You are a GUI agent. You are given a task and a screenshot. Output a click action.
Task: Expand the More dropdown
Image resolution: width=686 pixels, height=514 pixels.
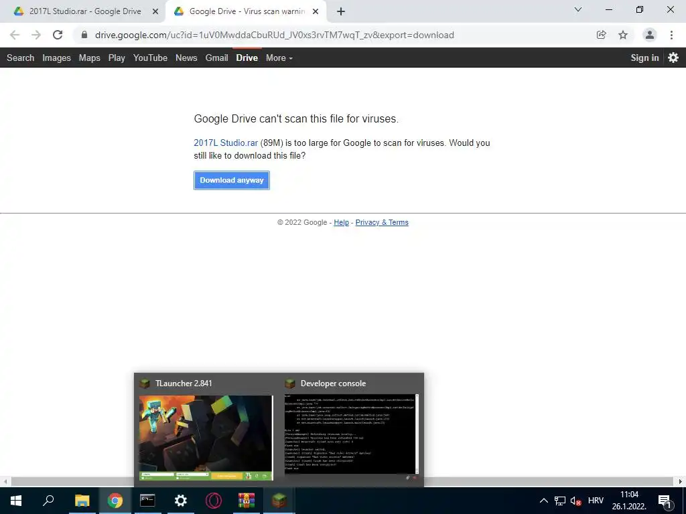click(x=279, y=58)
